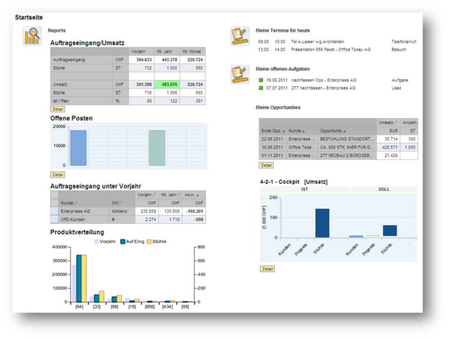Open Detail under Offene Posten chart
Screen dimensions: 449x339
[x=58, y=175]
